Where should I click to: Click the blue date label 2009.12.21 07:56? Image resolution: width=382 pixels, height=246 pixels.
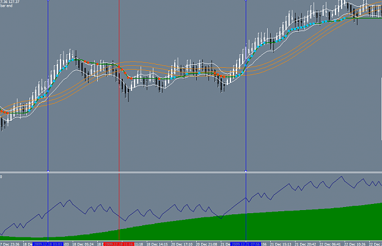(246, 244)
